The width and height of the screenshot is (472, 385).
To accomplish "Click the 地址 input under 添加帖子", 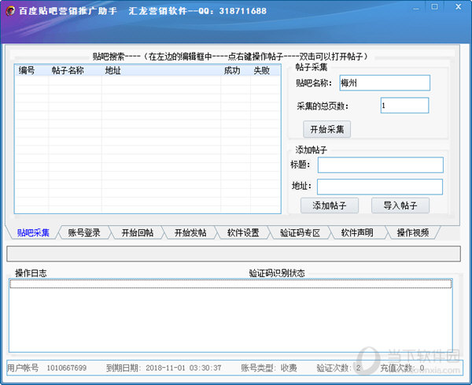I will pos(379,187).
